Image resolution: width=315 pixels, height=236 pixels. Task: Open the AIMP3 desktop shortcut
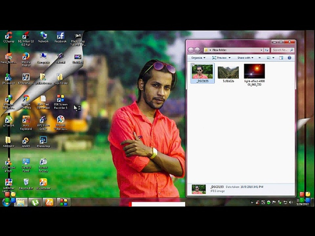pos(26,142)
